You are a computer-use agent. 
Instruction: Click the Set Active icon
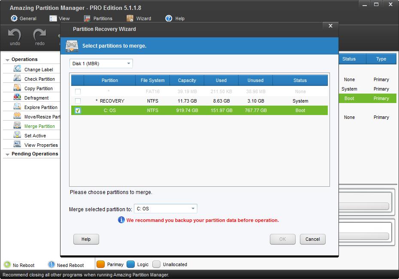[17, 135]
